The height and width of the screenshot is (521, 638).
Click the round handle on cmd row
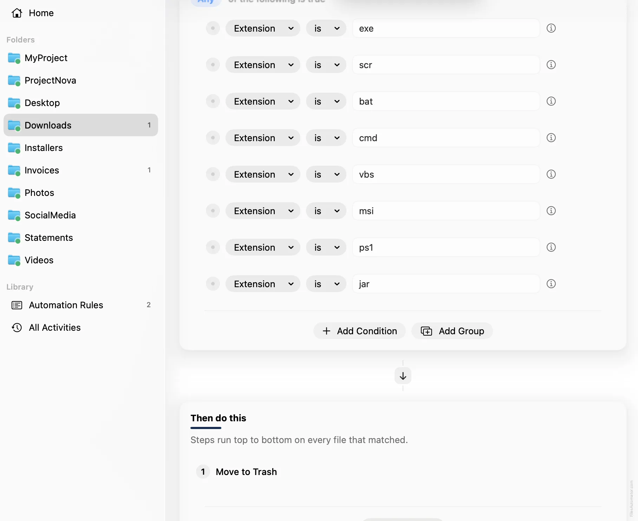[213, 138]
